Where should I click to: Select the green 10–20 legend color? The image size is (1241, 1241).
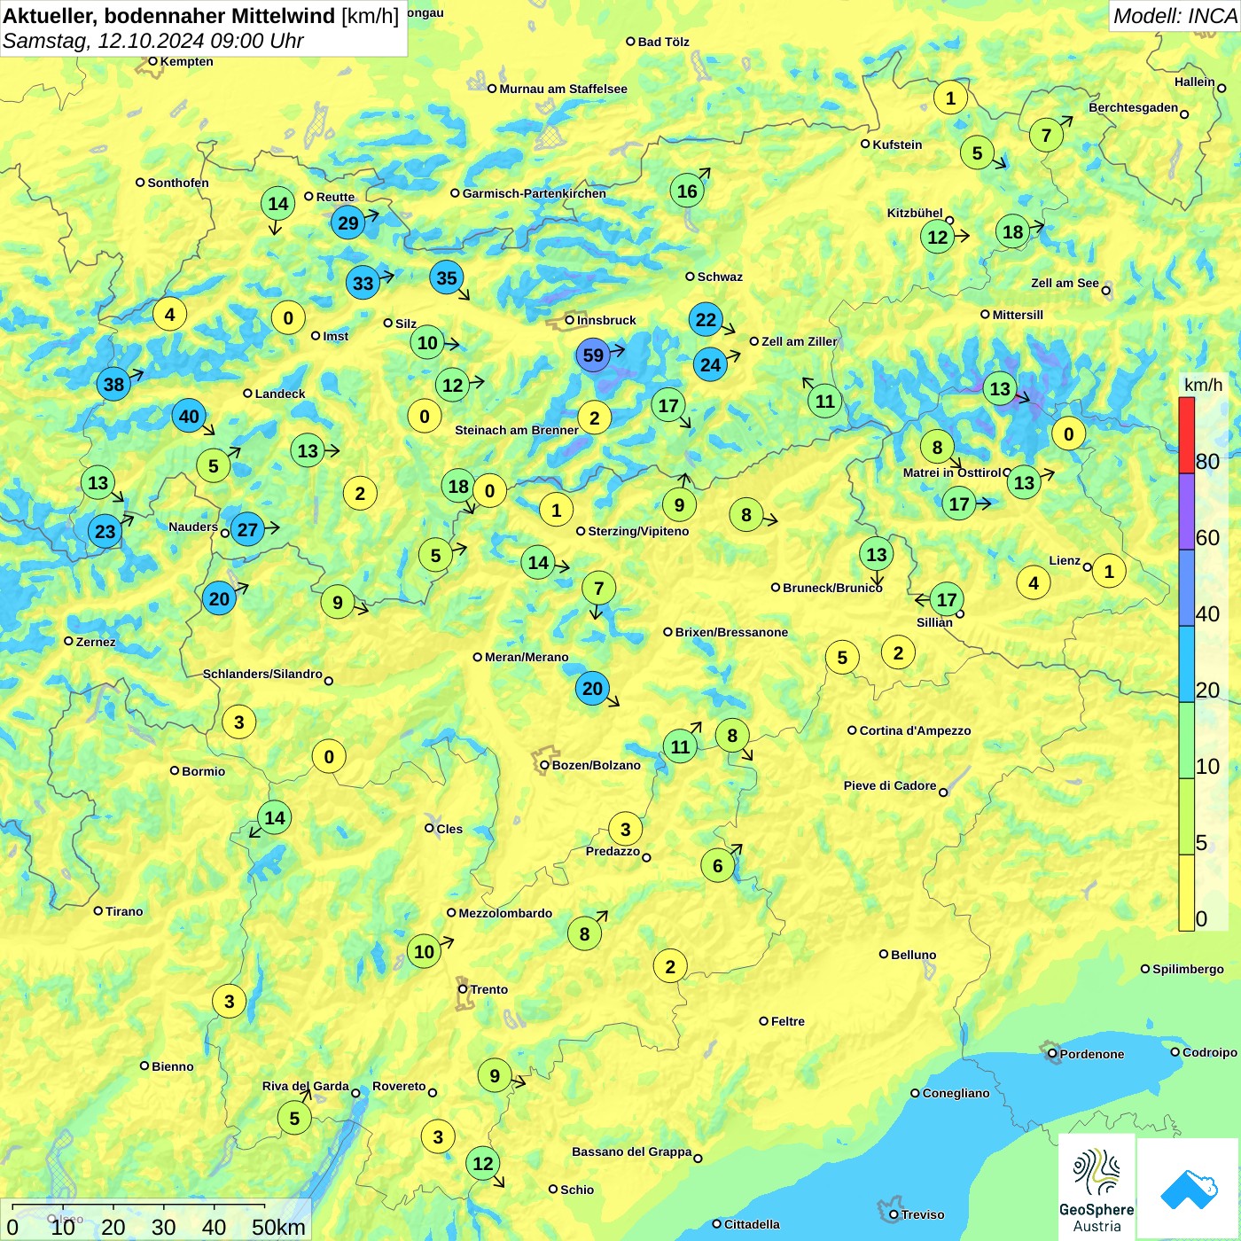click(x=1186, y=740)
